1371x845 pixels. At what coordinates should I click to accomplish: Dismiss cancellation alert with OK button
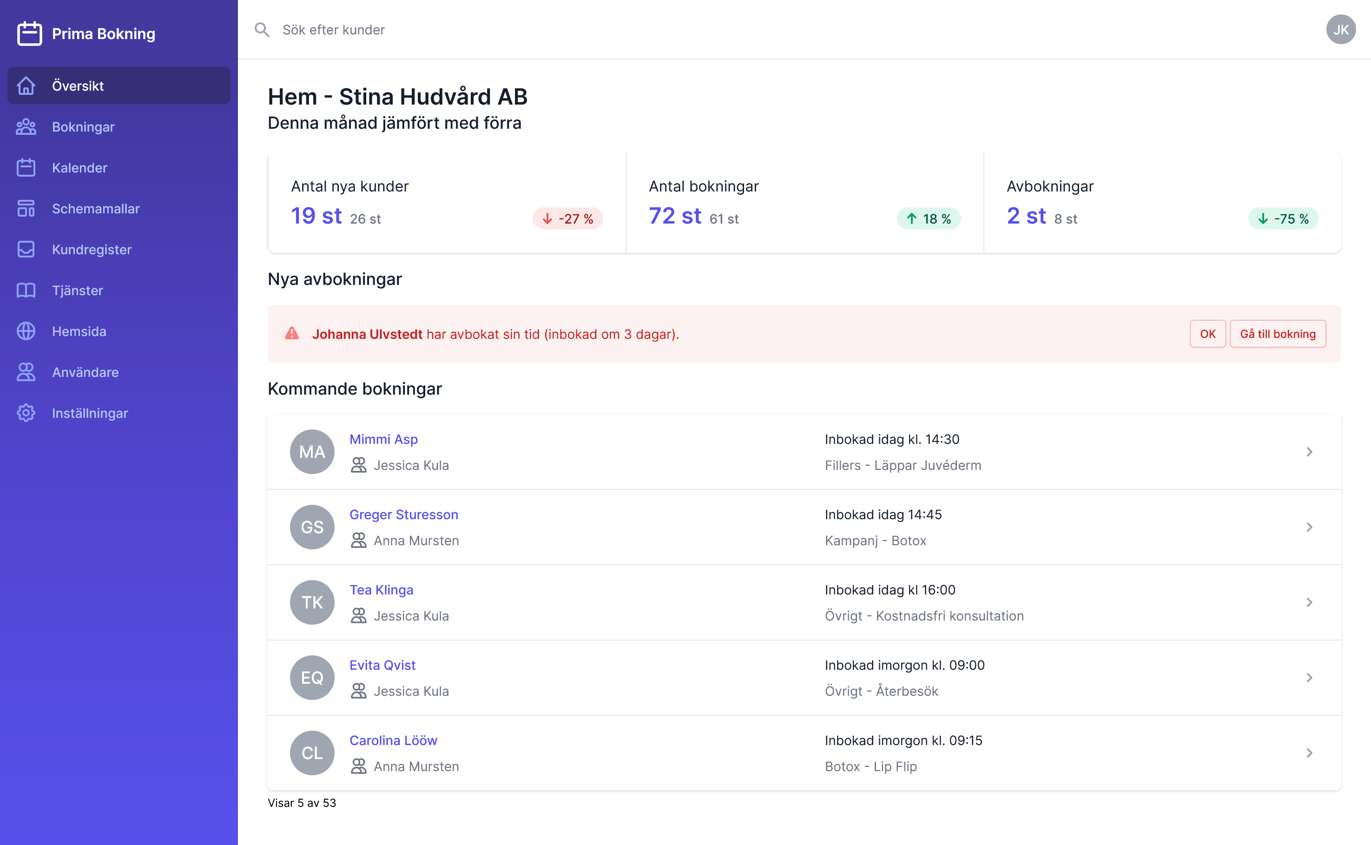pos(1207,334)
